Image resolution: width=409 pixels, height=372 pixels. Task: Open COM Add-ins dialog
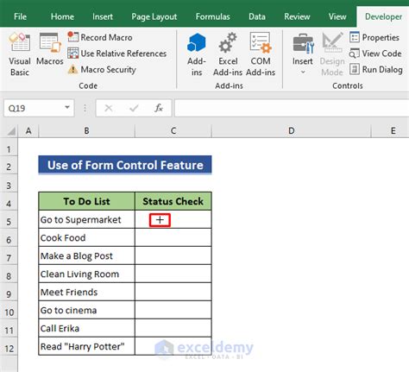261,54
